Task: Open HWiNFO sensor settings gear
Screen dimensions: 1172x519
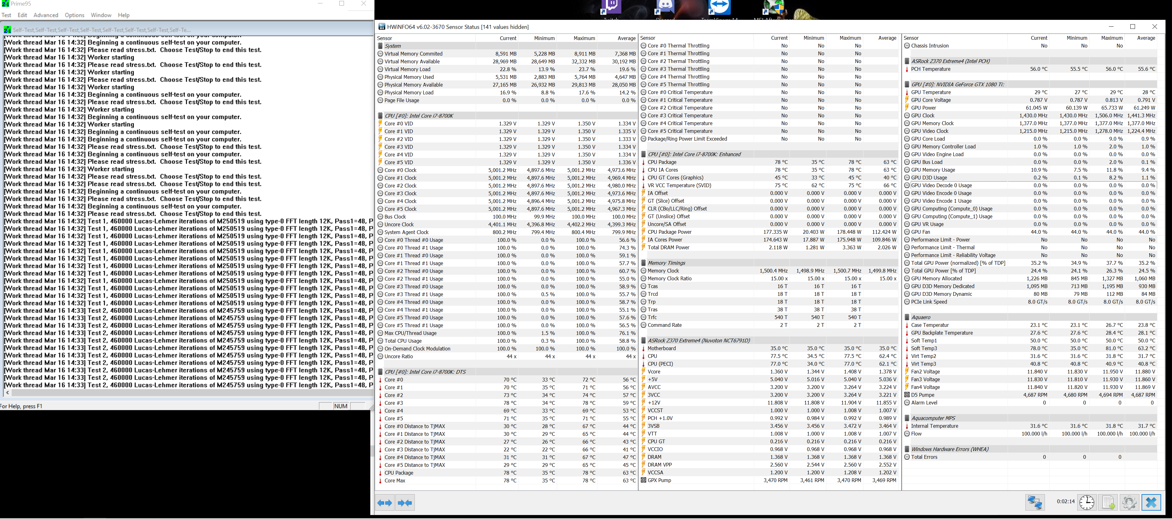Action: pyautogui.click(x=1129, y=503)
